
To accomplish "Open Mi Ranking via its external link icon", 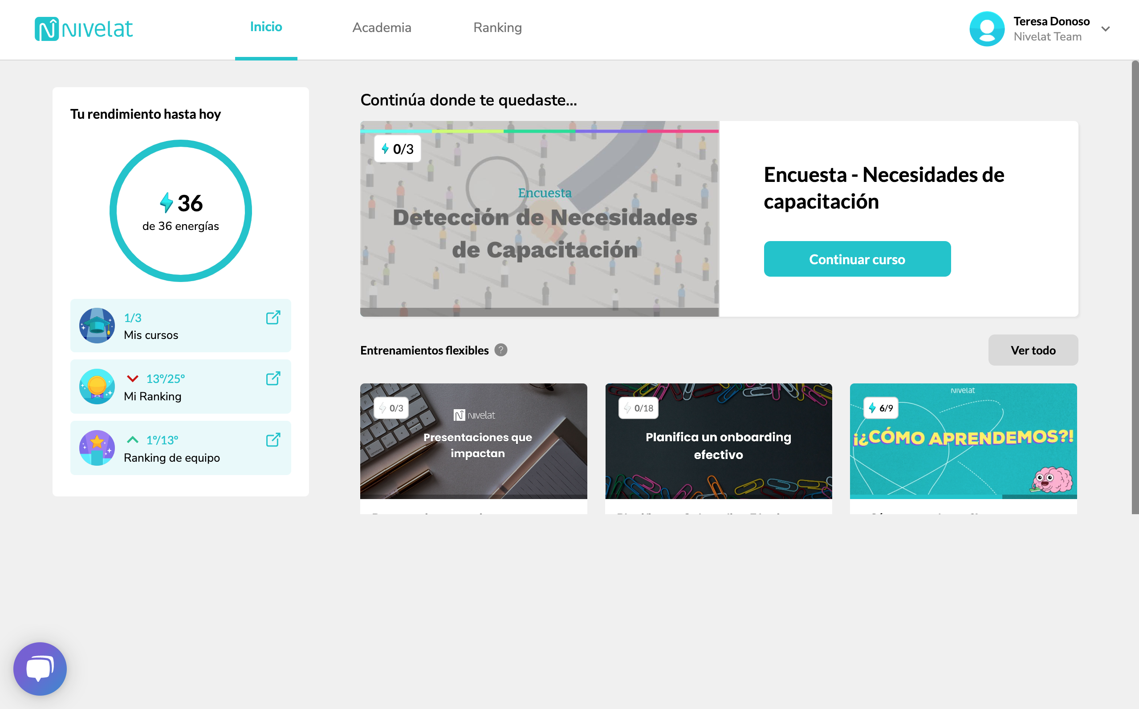I will [273, 379].
